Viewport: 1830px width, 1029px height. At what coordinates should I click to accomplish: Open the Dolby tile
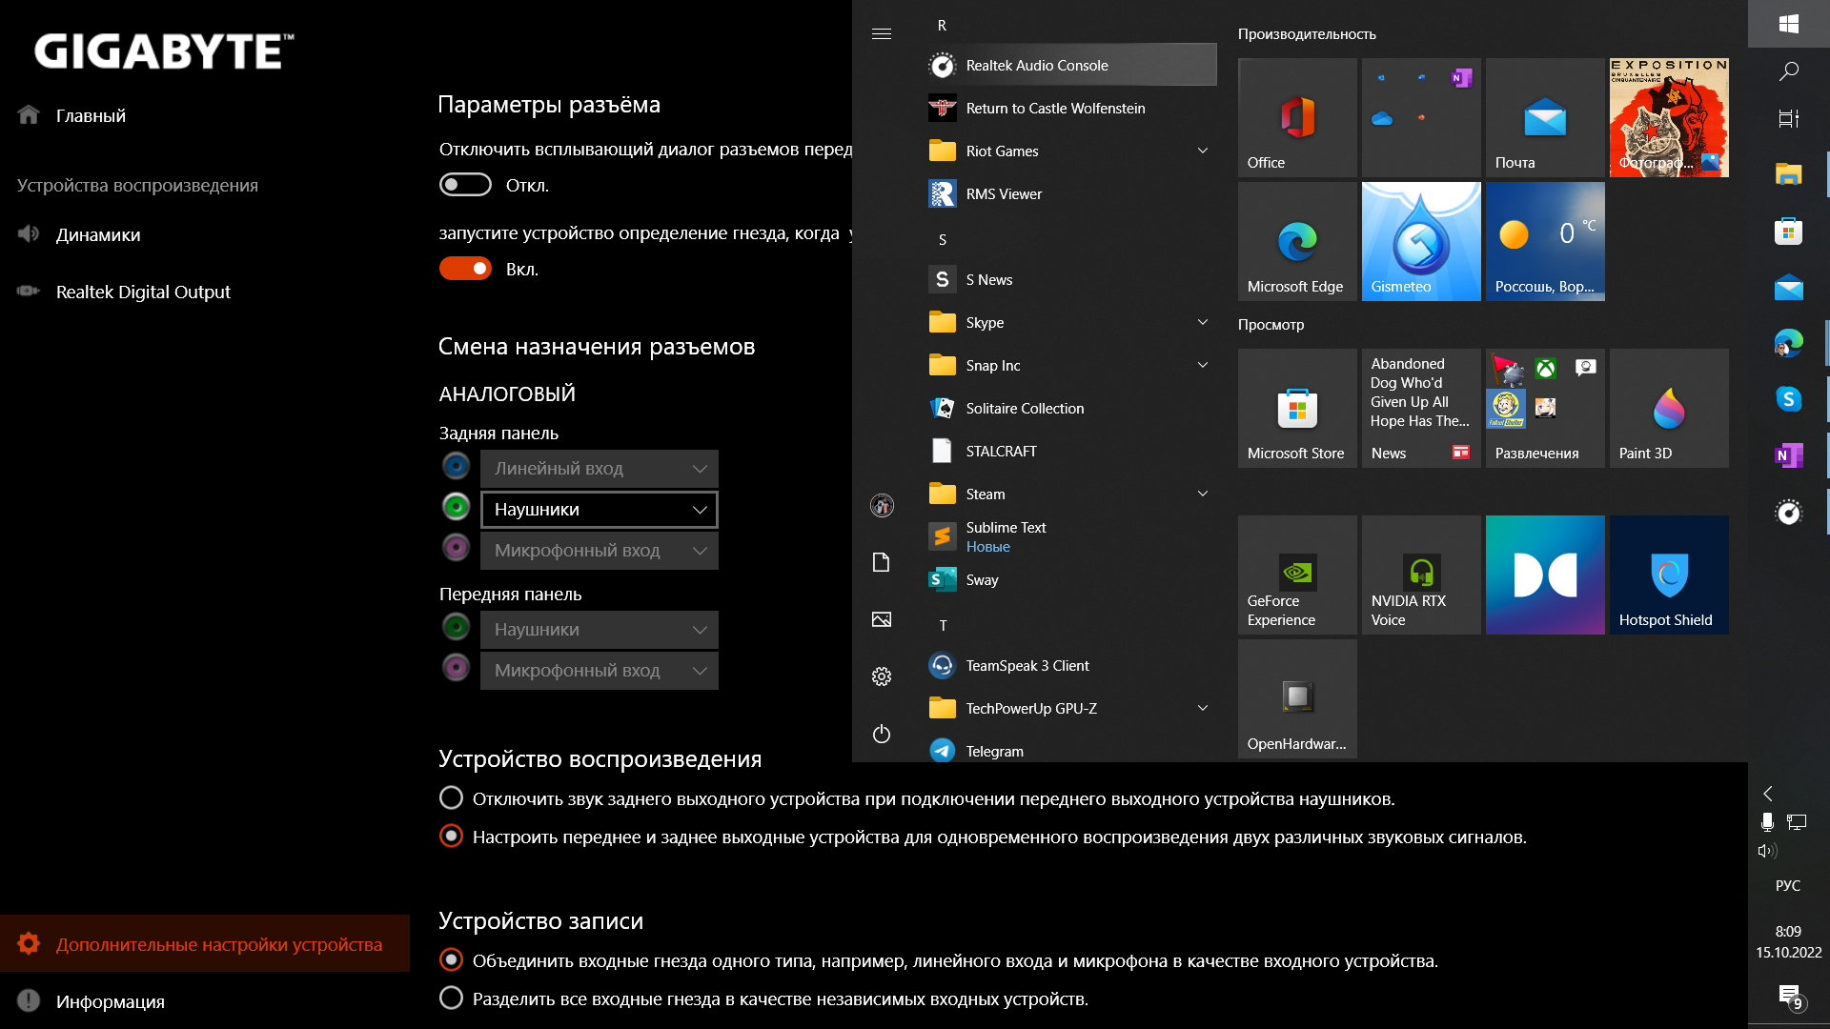pos(1545,575)
